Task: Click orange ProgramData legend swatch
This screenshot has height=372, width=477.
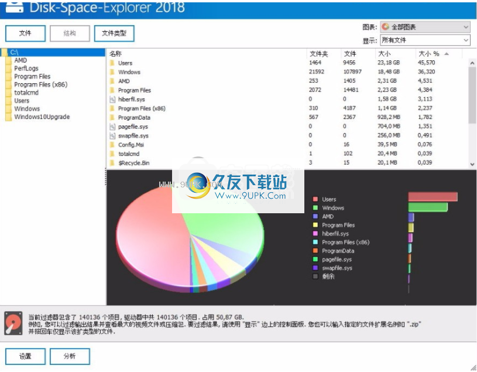Action: click(315, 251)
